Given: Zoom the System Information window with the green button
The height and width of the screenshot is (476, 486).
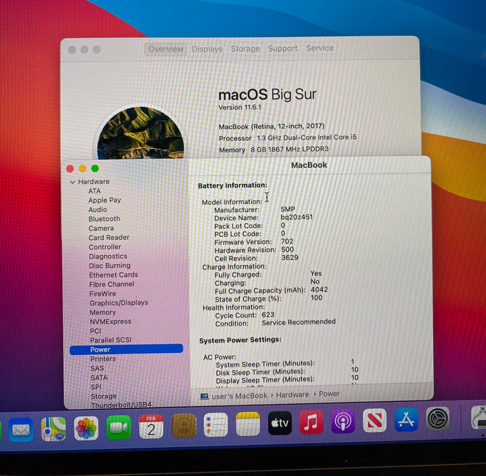Looking at the screenshot, I should point(95,169).
